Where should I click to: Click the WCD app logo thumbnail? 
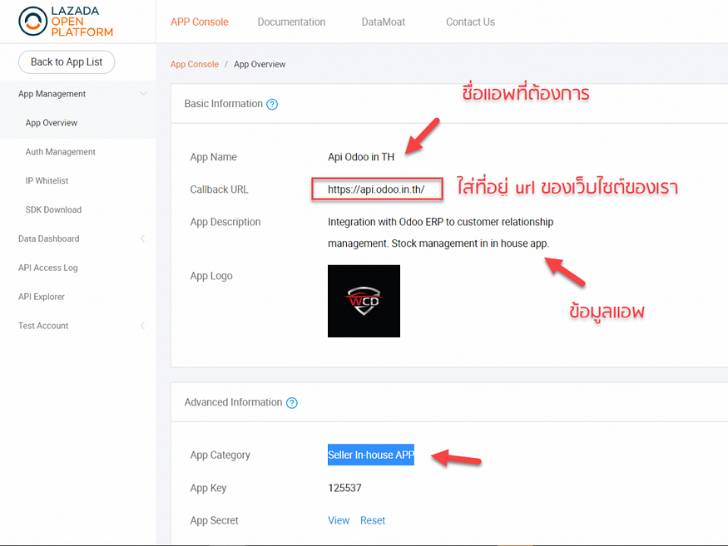click(x=364, y=301)
